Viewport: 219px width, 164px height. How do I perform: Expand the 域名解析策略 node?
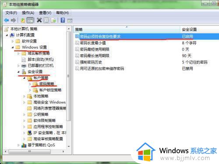pos(18,53)
